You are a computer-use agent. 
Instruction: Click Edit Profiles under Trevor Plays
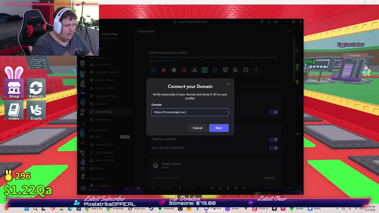click(x=110, y=38)
